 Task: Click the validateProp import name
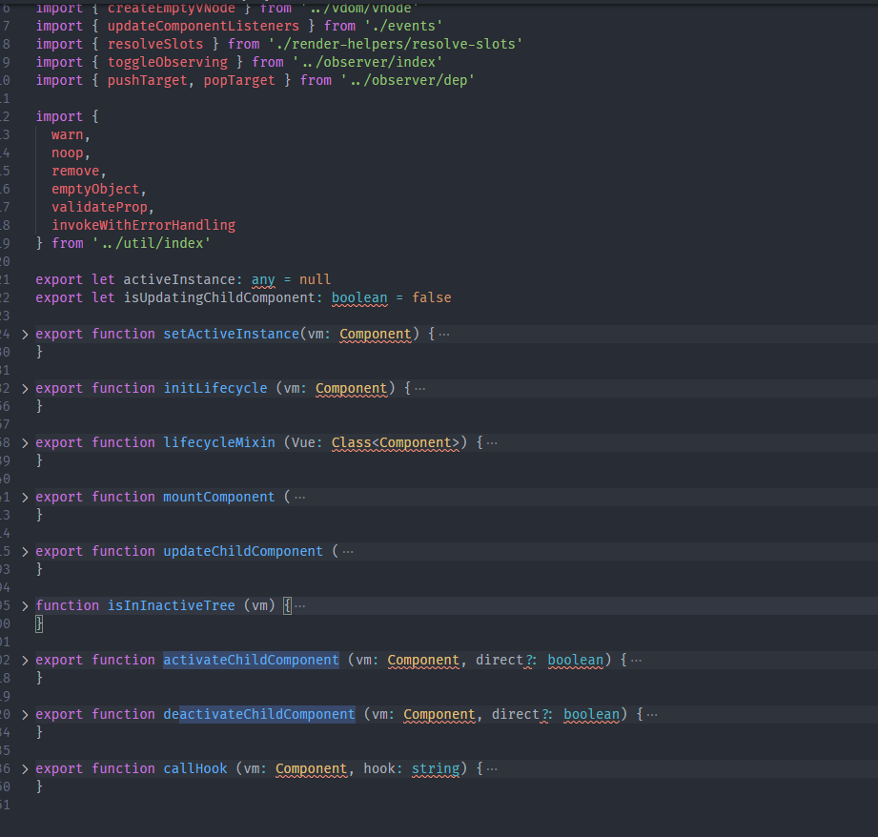point(100,208)
